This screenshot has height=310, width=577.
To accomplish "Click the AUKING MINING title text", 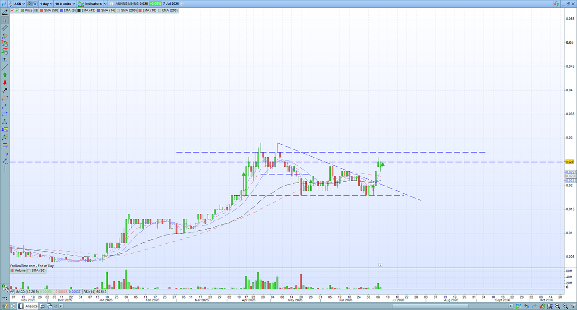I will (x=127, y=4).
